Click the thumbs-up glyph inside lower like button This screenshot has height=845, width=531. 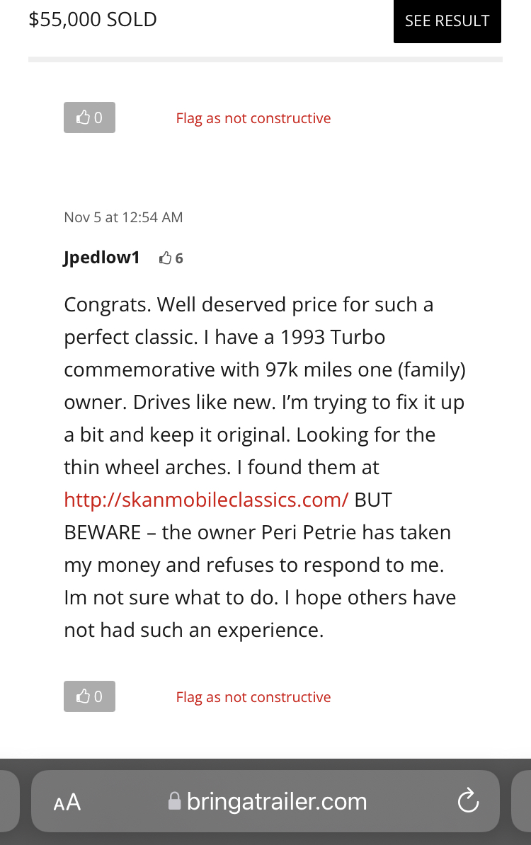pos(82,696)
